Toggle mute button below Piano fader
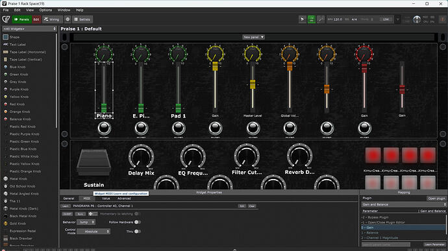 coord(105,128)
